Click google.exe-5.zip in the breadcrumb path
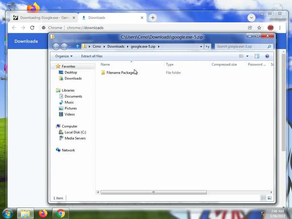Image resolution: width=292 pixels, height=219 pixels. (x=143, y=46)
